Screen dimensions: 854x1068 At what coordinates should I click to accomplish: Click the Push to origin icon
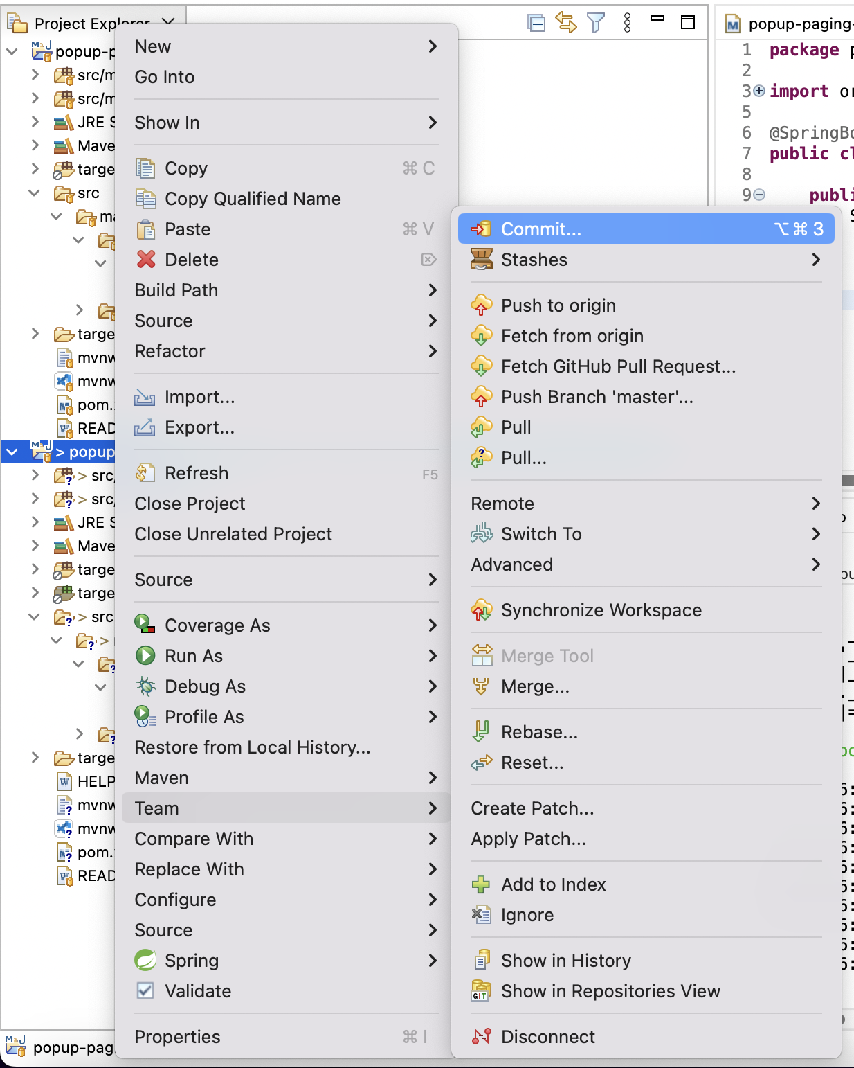pos(481,305)
